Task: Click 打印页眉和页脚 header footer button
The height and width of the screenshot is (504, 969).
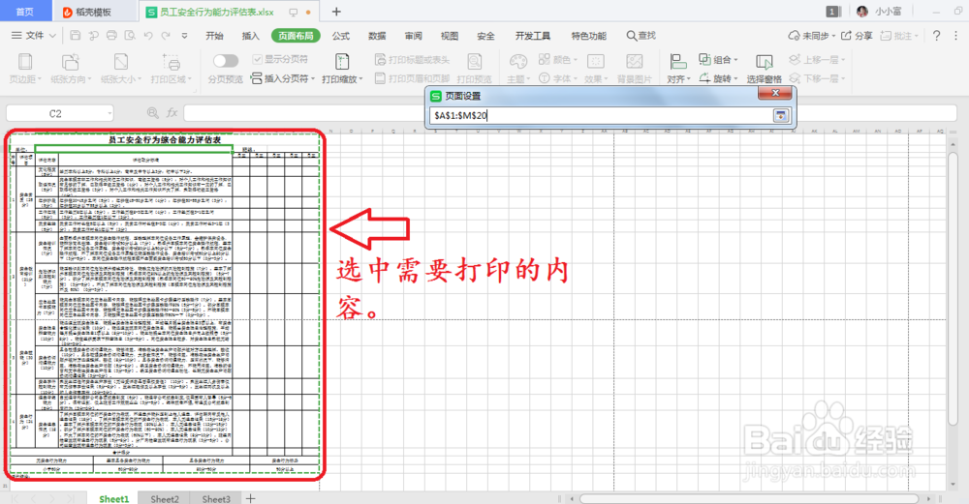Action: [x=412, y=78]
